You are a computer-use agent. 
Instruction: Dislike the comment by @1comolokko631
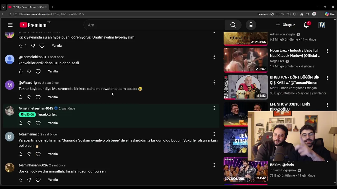(x=29, y=71)
